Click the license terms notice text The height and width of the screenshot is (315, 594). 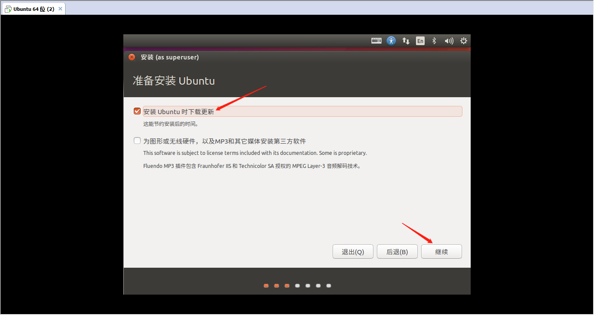(x=255, y=153)
